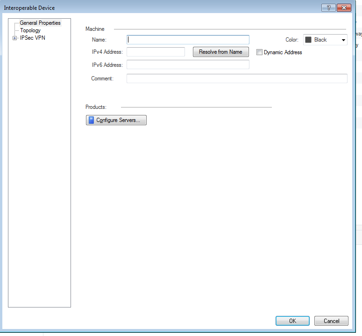This screenshot has height=336, width=362.
Task: Focus the IPv6 Address field
Action: [188, 64]
